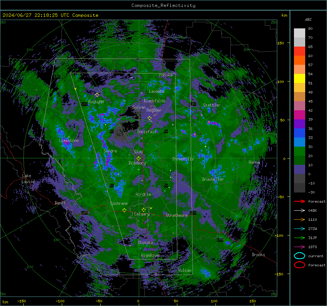This screenshot has height=306, width=327.
Task: Click the Sylvan town label
Action: [x=139, y=107]
